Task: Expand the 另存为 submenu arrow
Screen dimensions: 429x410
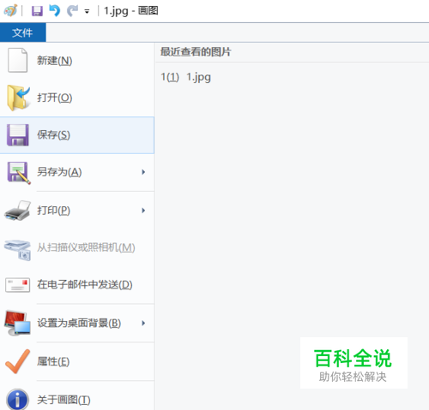Action: click(143, 172)
